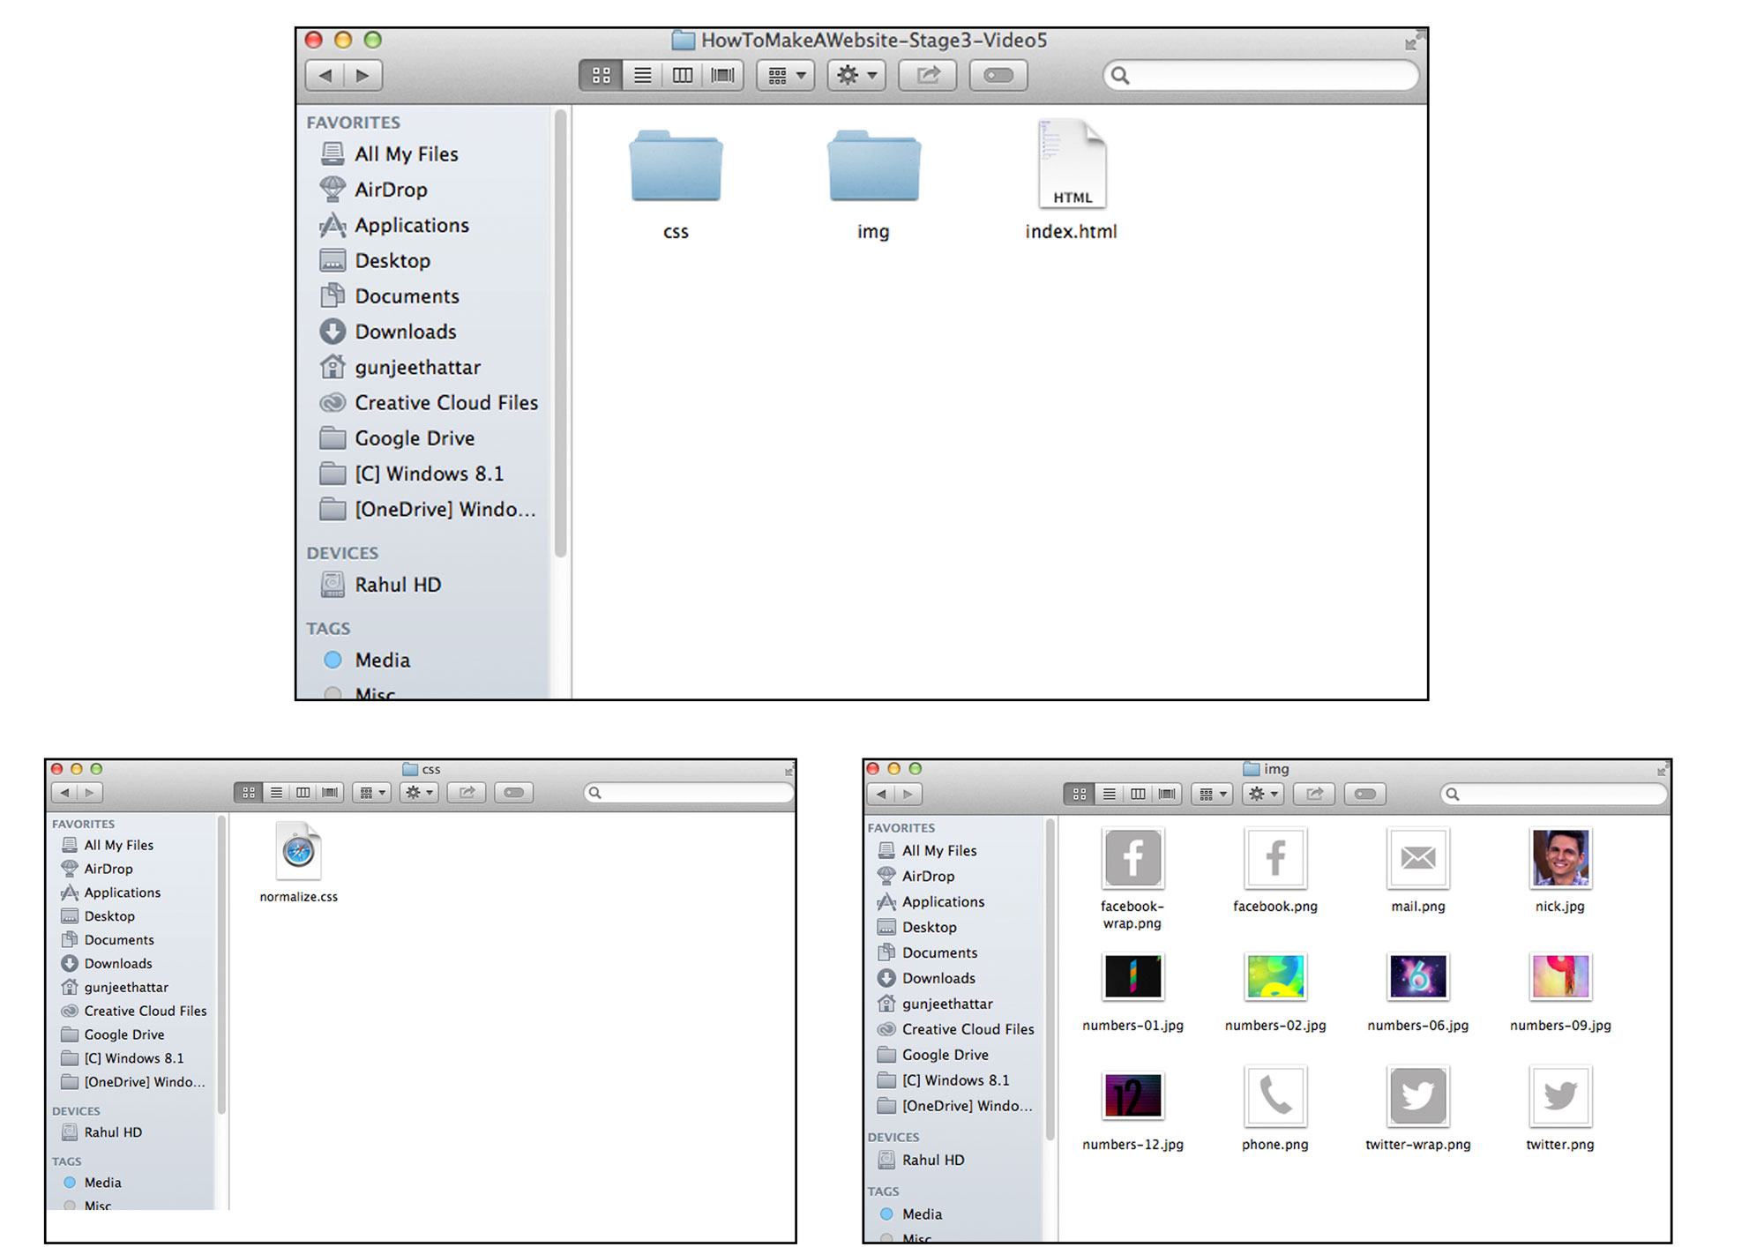
Task: Click the share button in toolbar
Action: coord(927,78)
